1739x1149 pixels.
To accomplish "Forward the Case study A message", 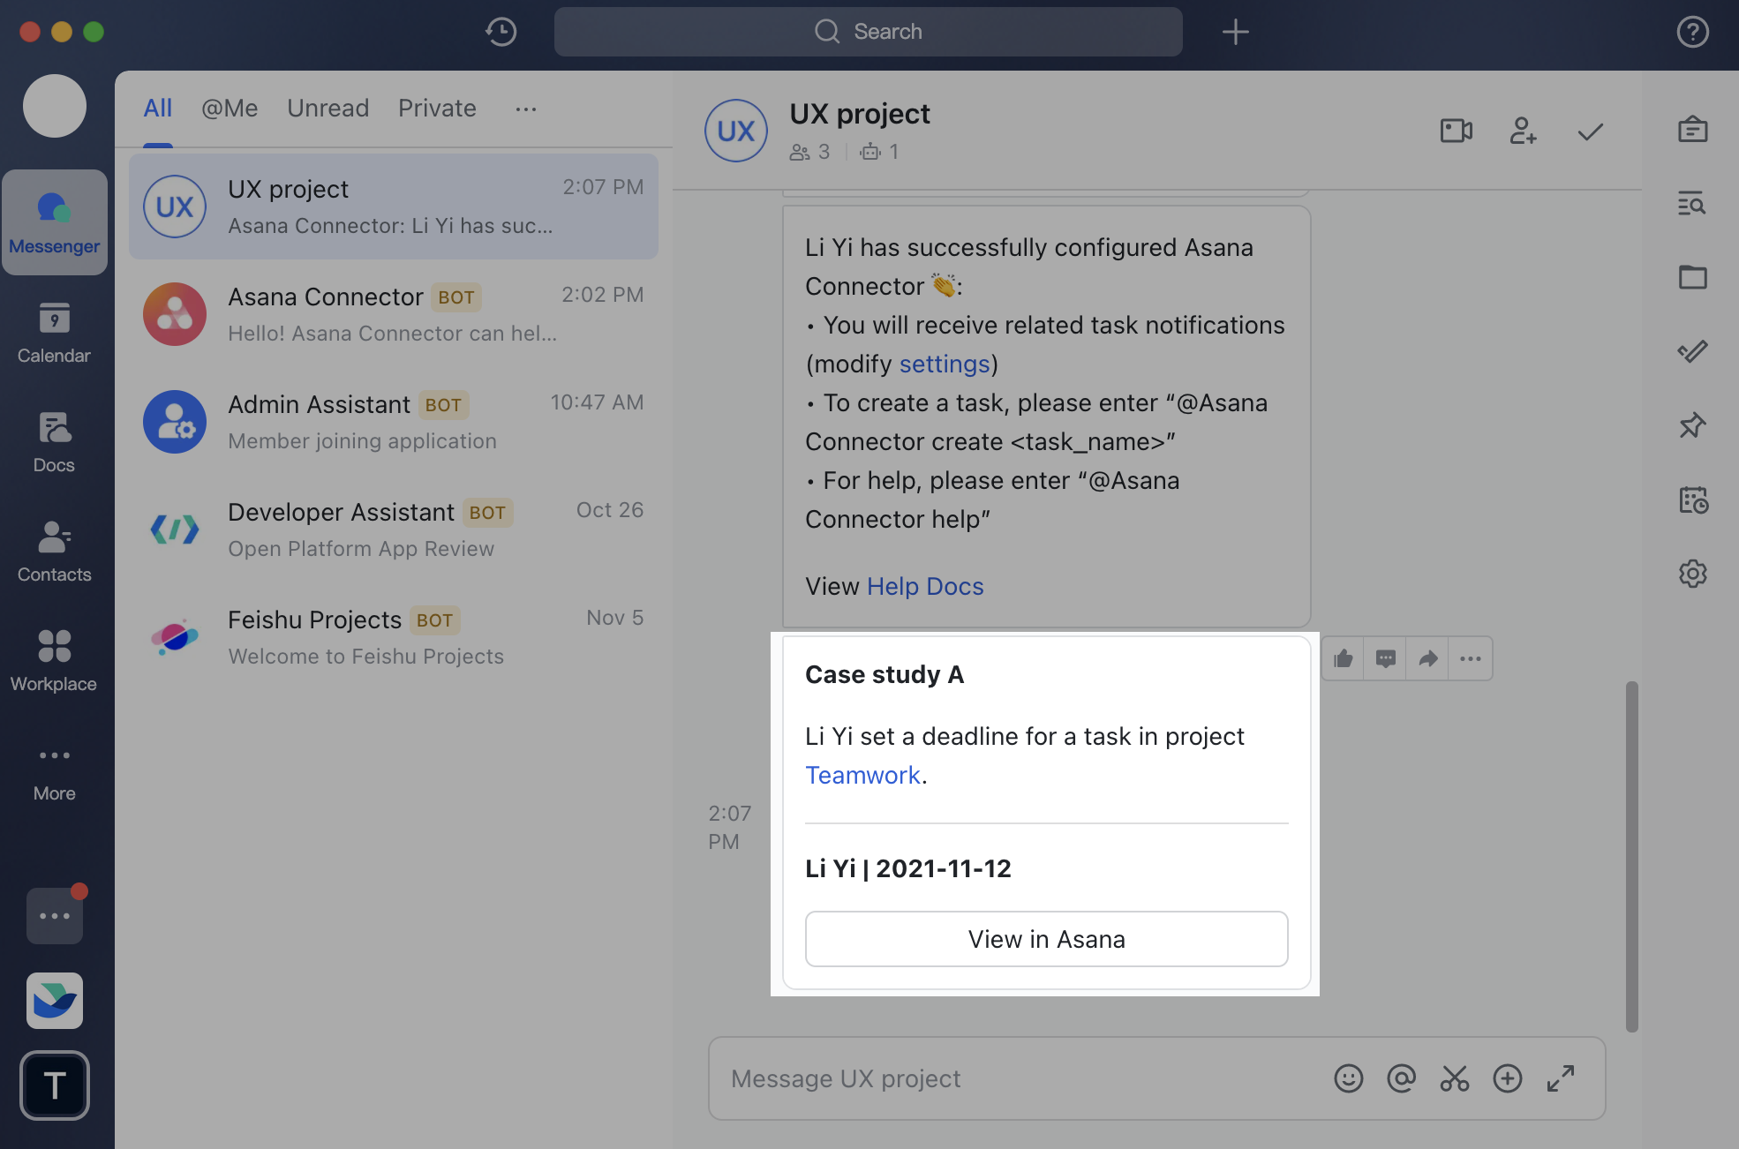I will pos(1427,658).
